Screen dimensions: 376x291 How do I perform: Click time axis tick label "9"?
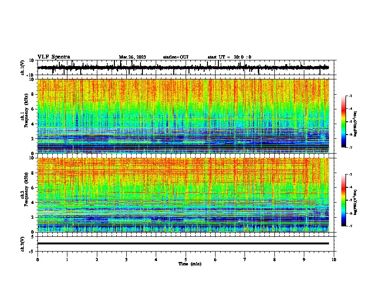[x=304, y=260]
